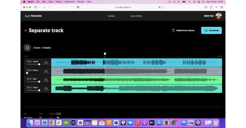This screenshot has width=246, height=128.
Task: Open Safari share menu icon
Action: [x=211, y=7]
